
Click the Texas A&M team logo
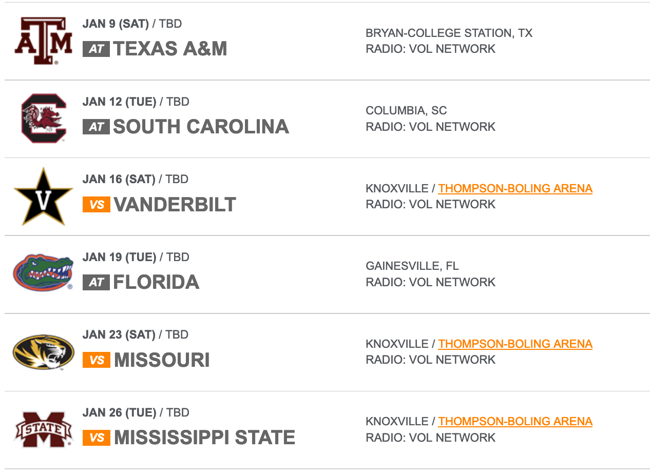click(43, 41)
